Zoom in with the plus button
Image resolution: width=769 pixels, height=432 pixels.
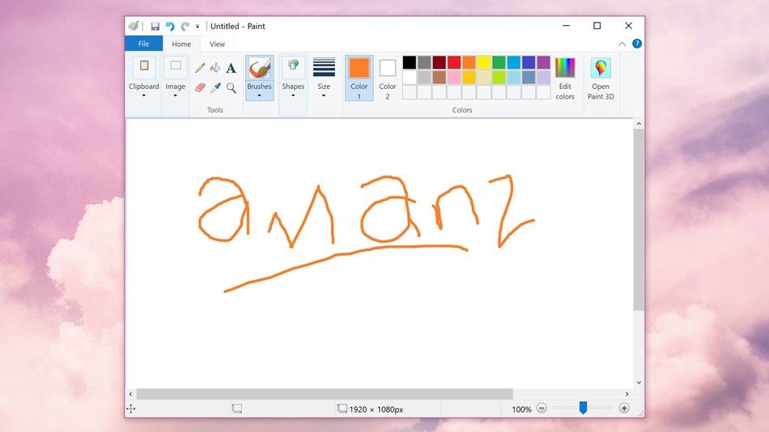coord(624,408)
